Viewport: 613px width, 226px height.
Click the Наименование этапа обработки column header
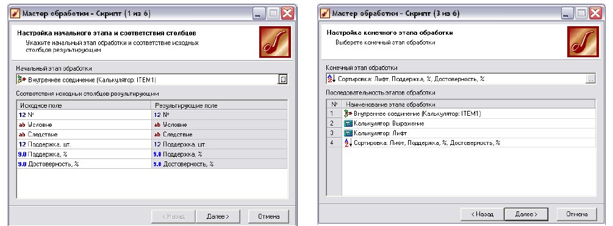click(x=468, y=104)
